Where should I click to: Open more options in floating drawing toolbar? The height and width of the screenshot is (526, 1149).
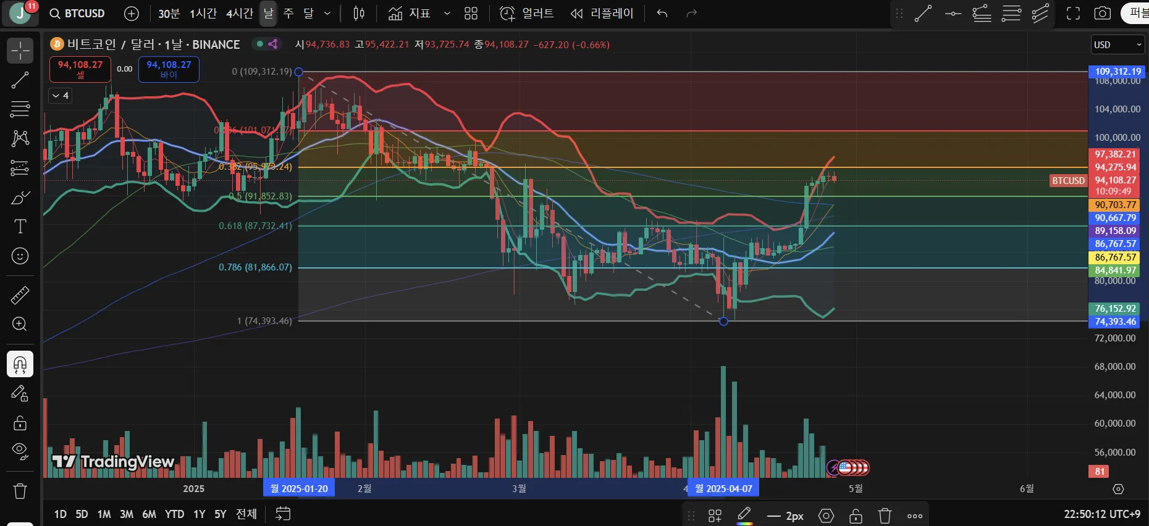pyautogui.click(x=915, y=516)
